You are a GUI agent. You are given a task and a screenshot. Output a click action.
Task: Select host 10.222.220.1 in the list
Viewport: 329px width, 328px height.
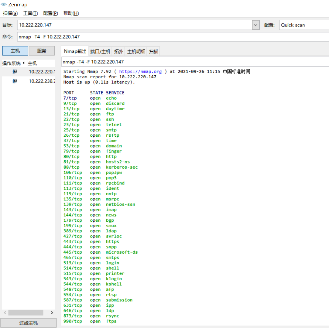(x=29, y=71)
